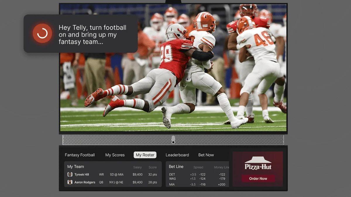
Task: Click the MIA bet line row
Action: [197, 184]
